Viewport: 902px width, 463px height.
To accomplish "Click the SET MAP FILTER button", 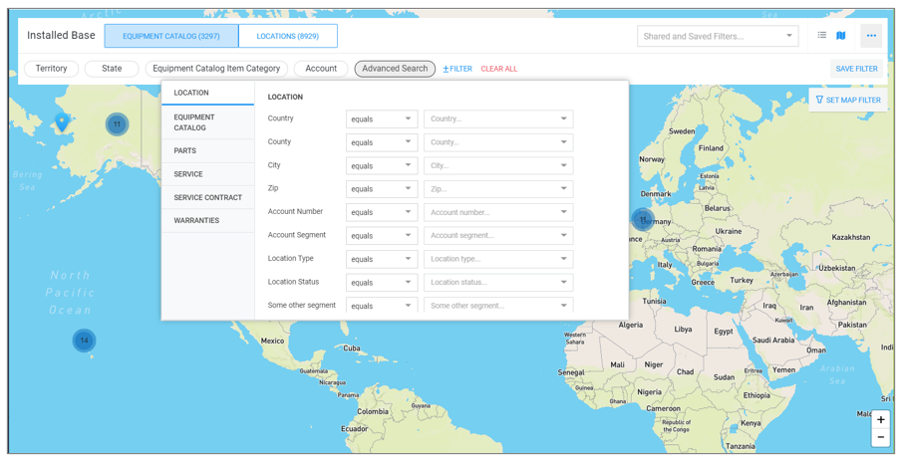I will (848, 100).
